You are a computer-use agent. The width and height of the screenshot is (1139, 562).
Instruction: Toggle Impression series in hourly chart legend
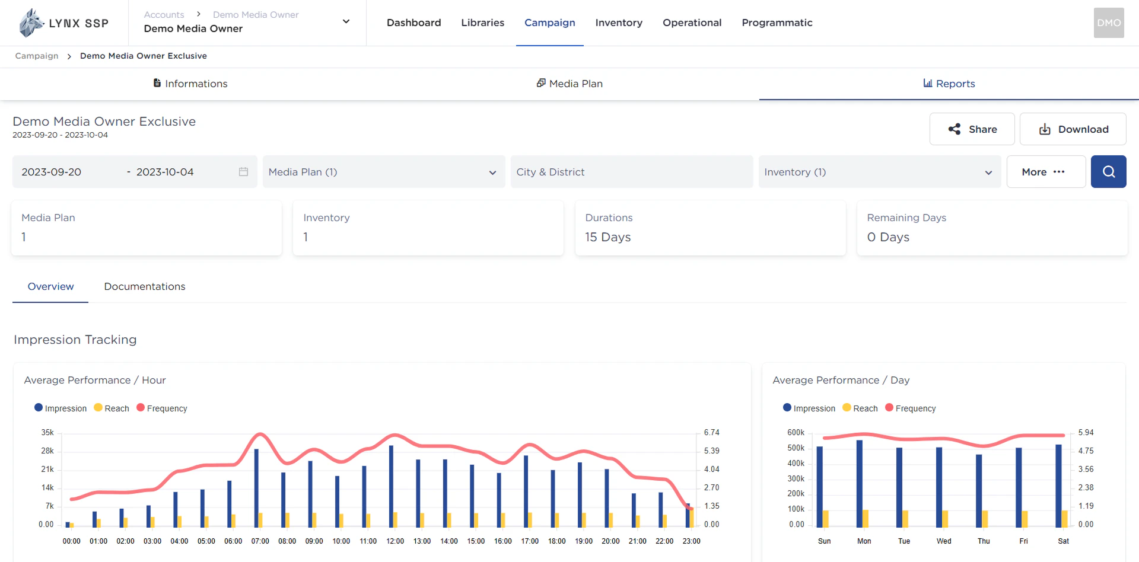click(x=60, y=408)
